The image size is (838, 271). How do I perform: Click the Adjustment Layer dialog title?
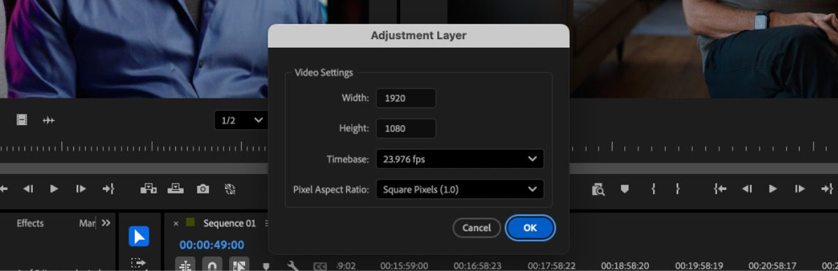418,36
